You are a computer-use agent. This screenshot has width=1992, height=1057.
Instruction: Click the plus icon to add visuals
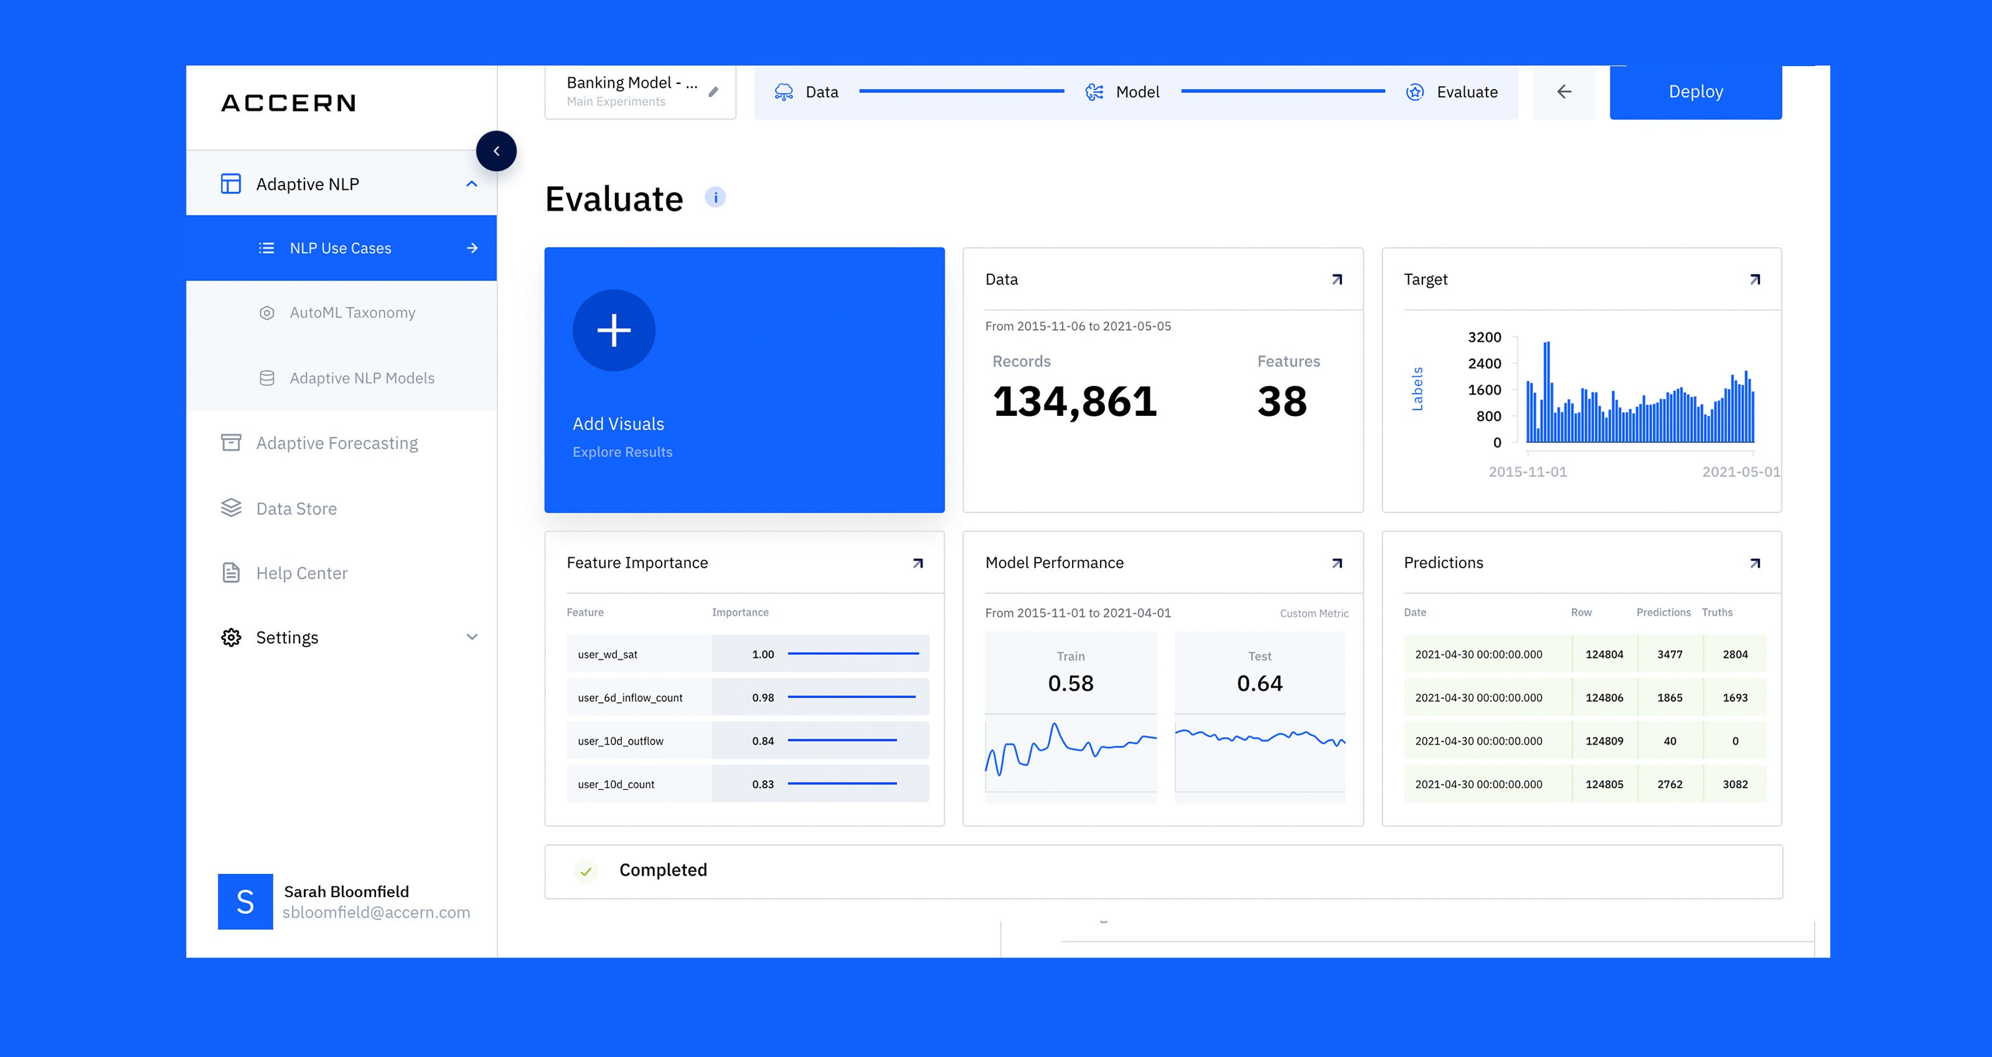pos(614,331)
